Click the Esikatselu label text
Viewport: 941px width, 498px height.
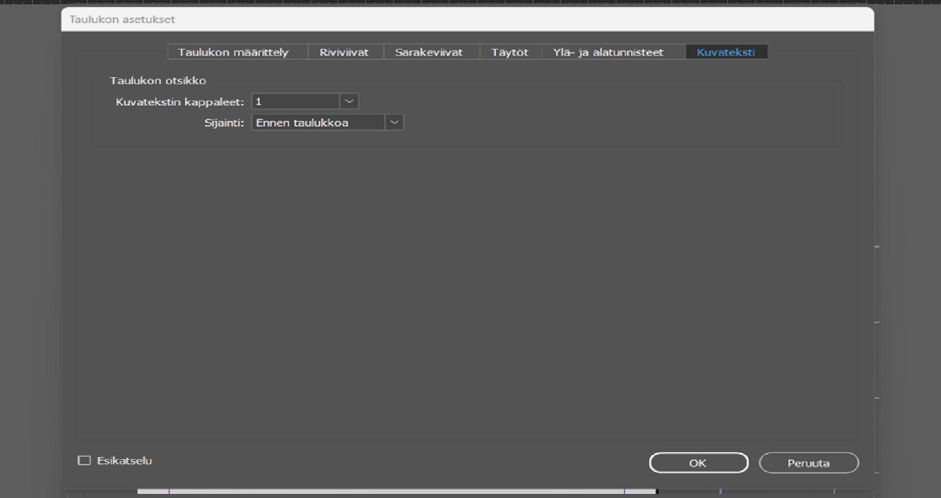coord(125,460)
